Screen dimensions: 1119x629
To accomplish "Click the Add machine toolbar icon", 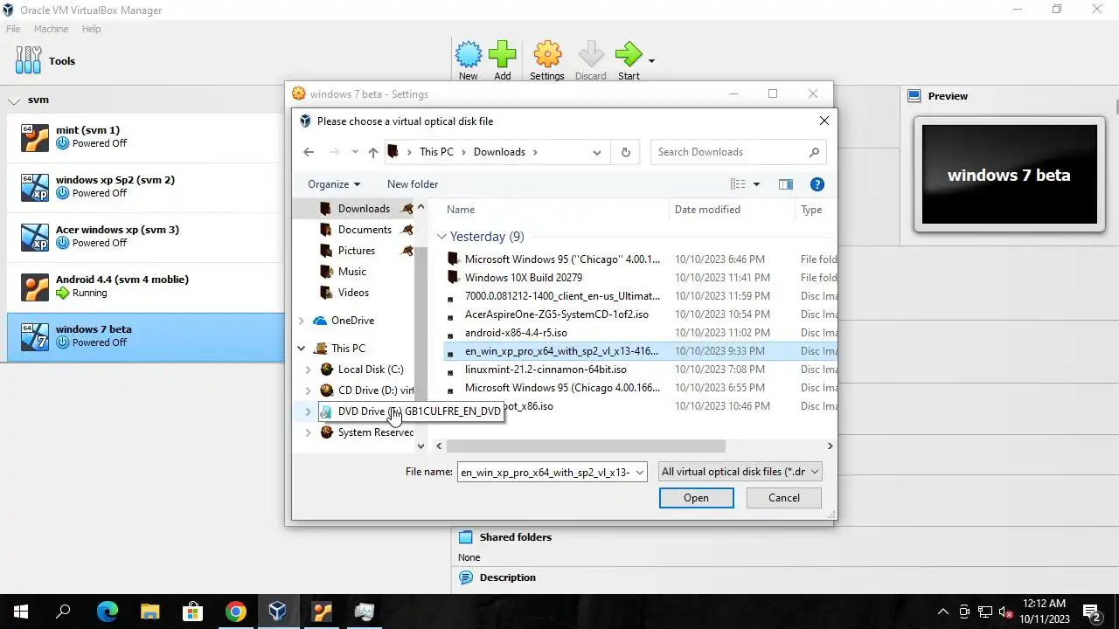I will pyautogui.click(x=503, y=54).
